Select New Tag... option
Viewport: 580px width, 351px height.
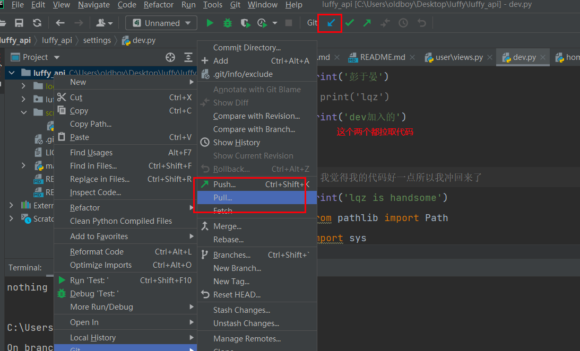[257, 282]
